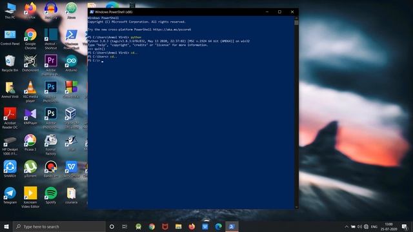
Task: Open the Control Panel desktop icon
Action: pos(10,37)
